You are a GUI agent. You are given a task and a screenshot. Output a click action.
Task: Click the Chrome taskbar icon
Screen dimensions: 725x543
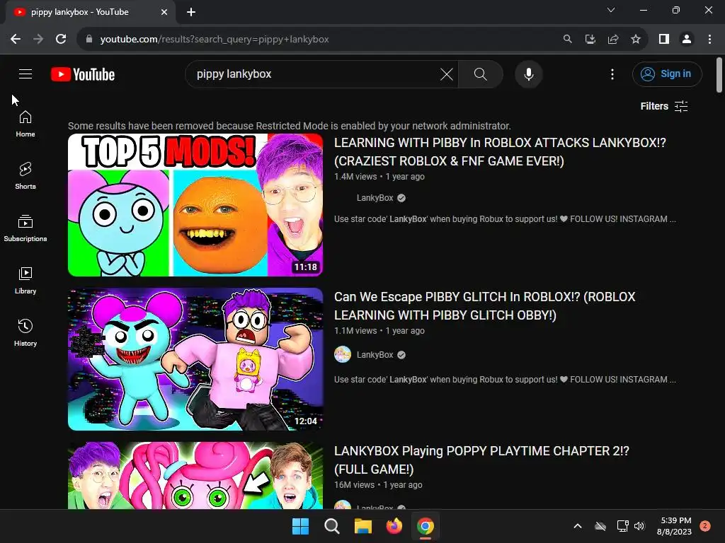426,526
